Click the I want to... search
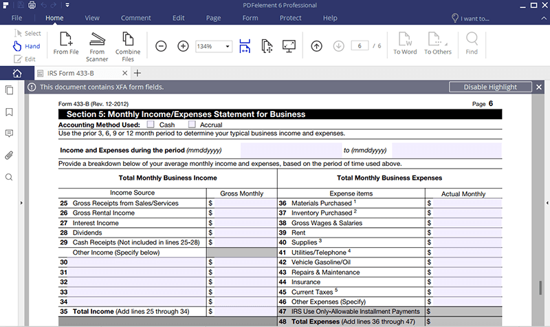The image size is (550, 327). pos(471,19)
